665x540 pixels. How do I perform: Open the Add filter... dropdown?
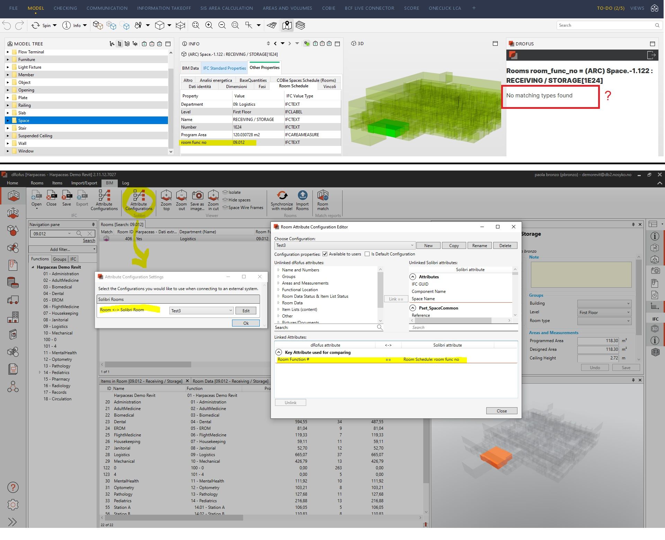point(62,249)
